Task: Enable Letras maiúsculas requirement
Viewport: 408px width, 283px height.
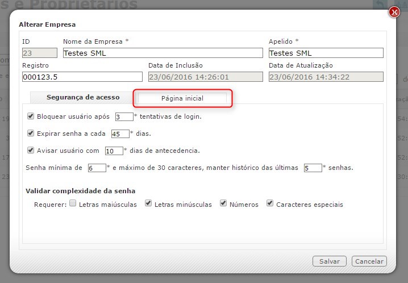Action: (x=73, y=204)
